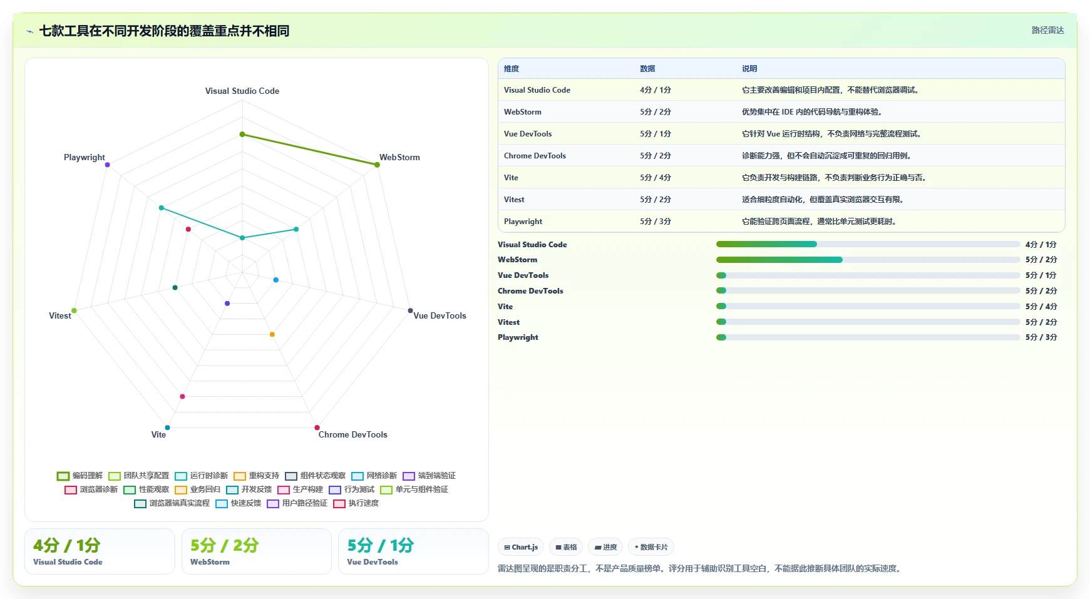
Task: Click the dark outer point on Vue DevTools axis
Action: click(x=410, y=310)
